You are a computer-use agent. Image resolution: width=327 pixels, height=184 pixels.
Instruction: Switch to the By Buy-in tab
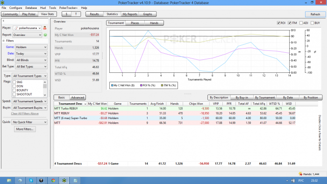pos(242,98)
